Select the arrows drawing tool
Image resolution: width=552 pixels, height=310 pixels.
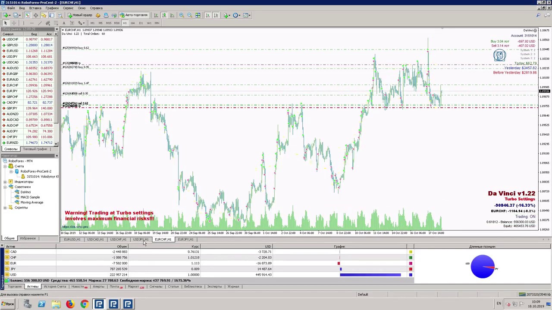point(80,23)
